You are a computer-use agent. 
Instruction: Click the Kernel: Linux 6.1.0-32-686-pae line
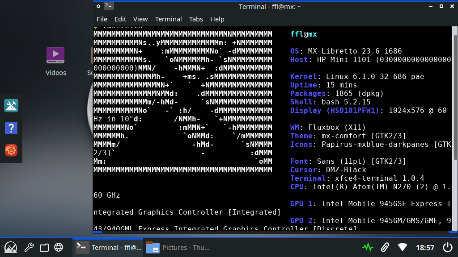pos(357,76)
